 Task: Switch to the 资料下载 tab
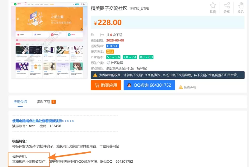(44, 102)
